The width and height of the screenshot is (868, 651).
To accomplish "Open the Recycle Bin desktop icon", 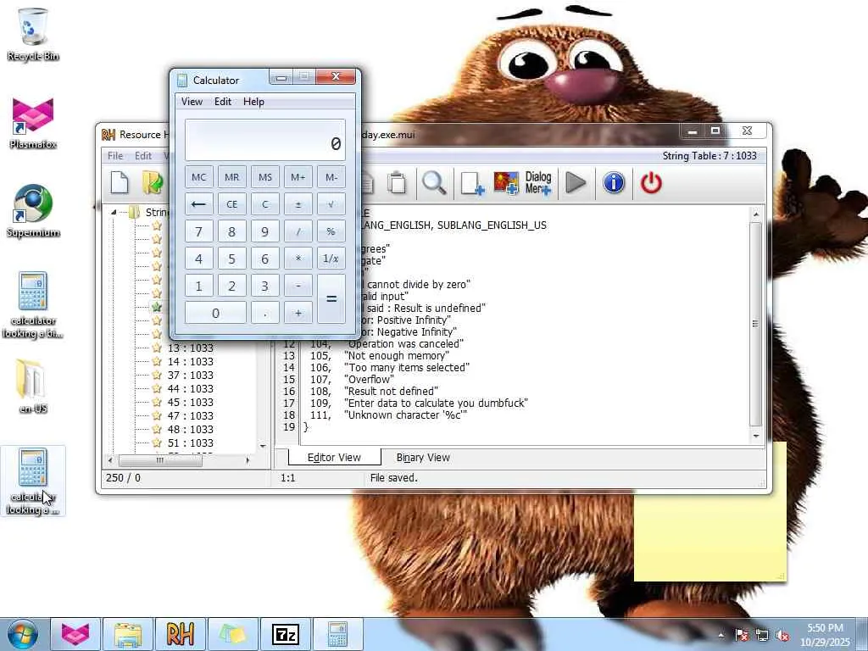I will point(33,34).
